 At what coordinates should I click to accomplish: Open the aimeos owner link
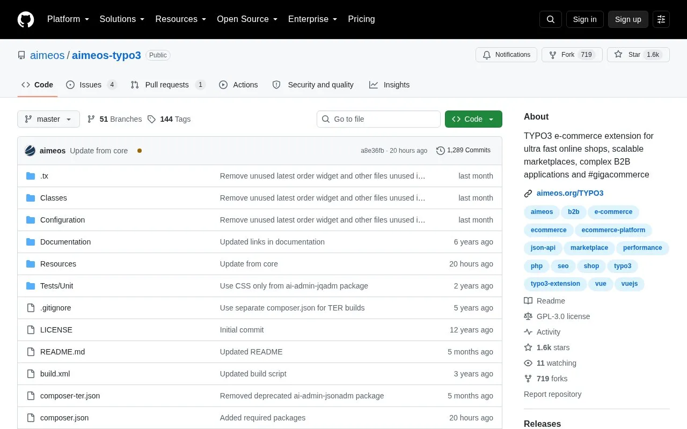(47, 55)
